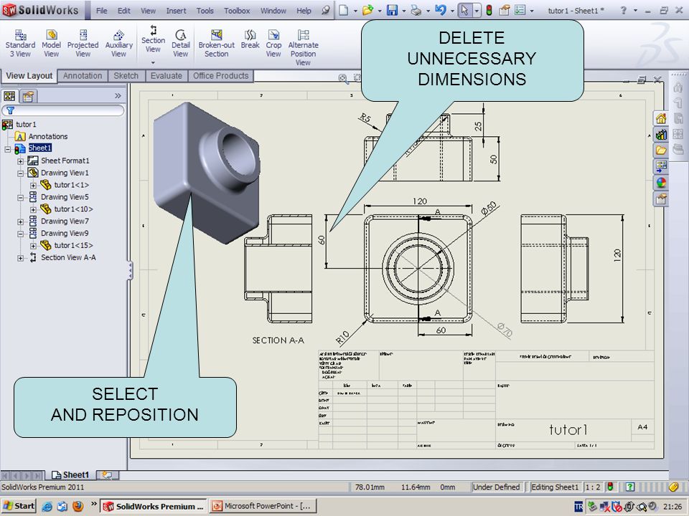
Task: Select the Model View tool
Action: click(51, 44)
